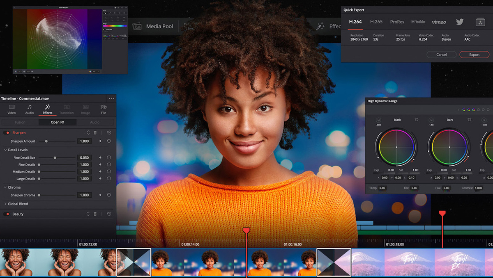
Task: Reset the Dark zone color wheel
Action: click(469, 120)
